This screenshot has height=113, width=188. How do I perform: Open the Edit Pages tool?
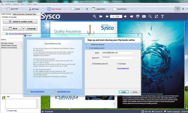pyautogui.click(x=33, y=9)
